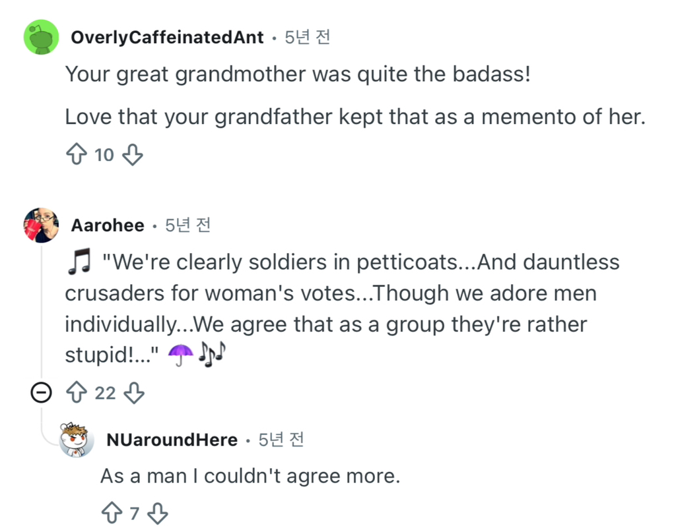Image resolution: width=676 pixels, height=530 pixels.
Task: Upvote Aarohee's petticoats comment
Action: [77, 394]
